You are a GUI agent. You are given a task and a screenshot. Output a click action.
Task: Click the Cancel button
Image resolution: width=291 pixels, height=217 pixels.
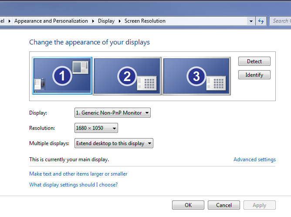coord(224,205)
